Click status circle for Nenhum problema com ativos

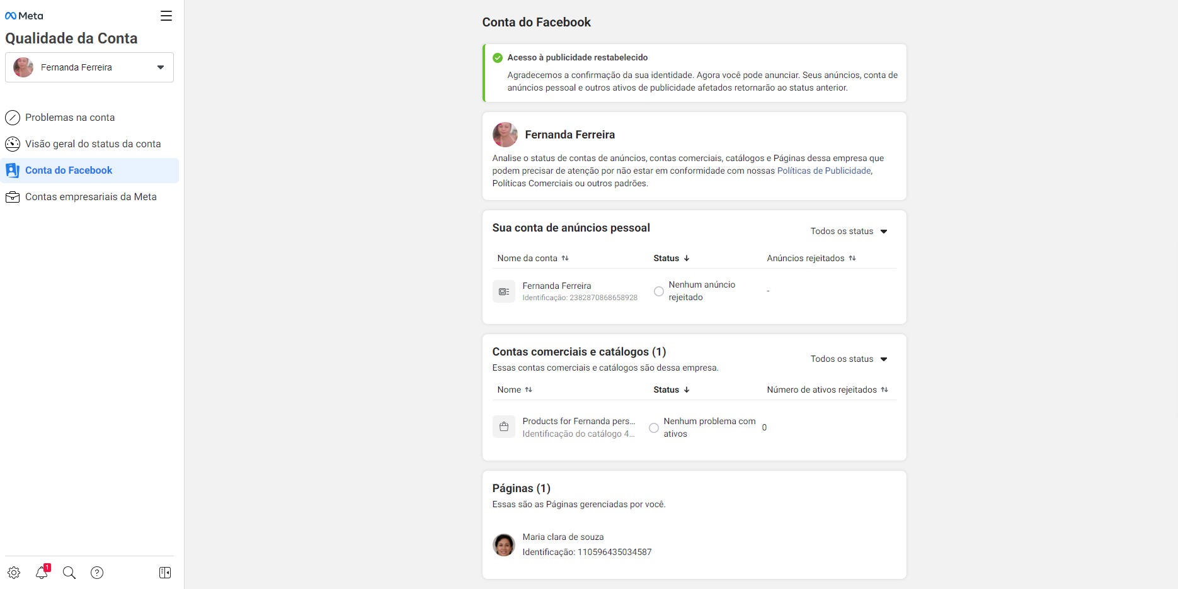point(654,428)
